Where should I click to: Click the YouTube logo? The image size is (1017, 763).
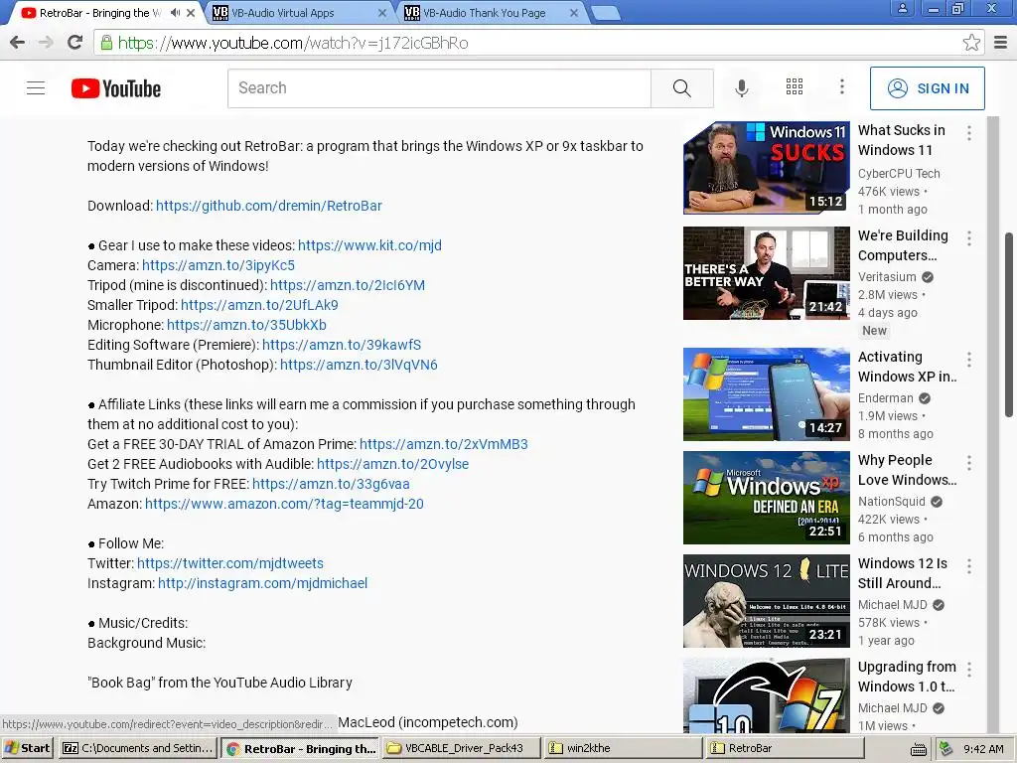click(x=116, y=88)
